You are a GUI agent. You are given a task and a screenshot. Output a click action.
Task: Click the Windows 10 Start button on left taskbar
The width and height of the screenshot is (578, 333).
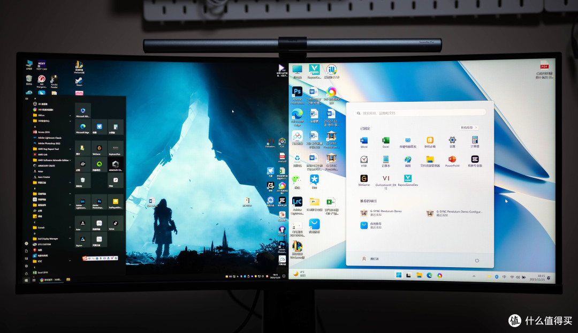[26, 280]
